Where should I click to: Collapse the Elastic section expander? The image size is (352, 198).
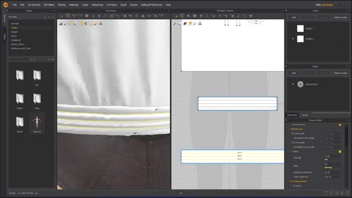pos(291,152)
